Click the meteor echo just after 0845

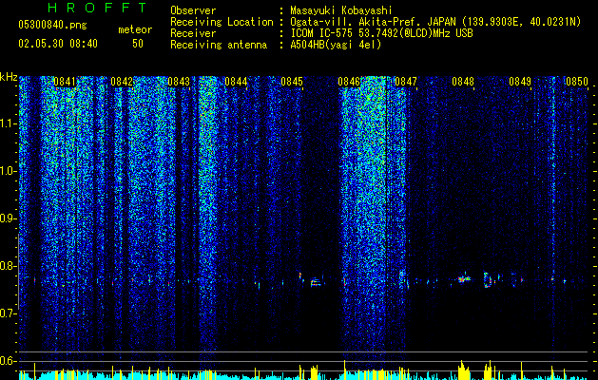tap(316, 282)
